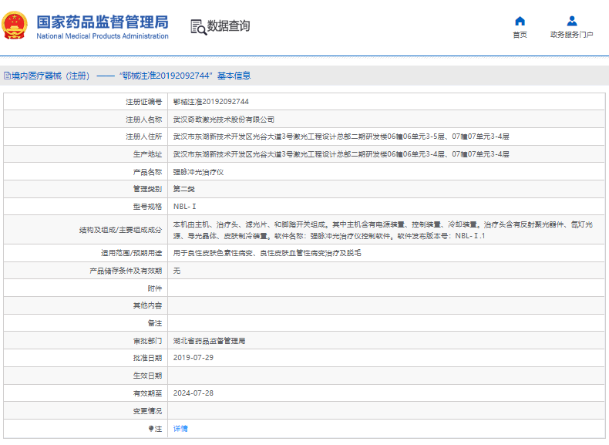This screenshot has height=445, width=609.
Task: Click the bulb icon beside 注
Action: coord(150,428)
